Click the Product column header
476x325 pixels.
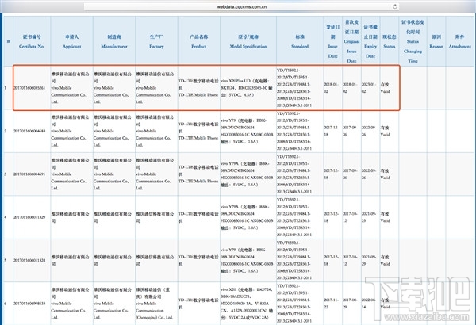[199, 41]
